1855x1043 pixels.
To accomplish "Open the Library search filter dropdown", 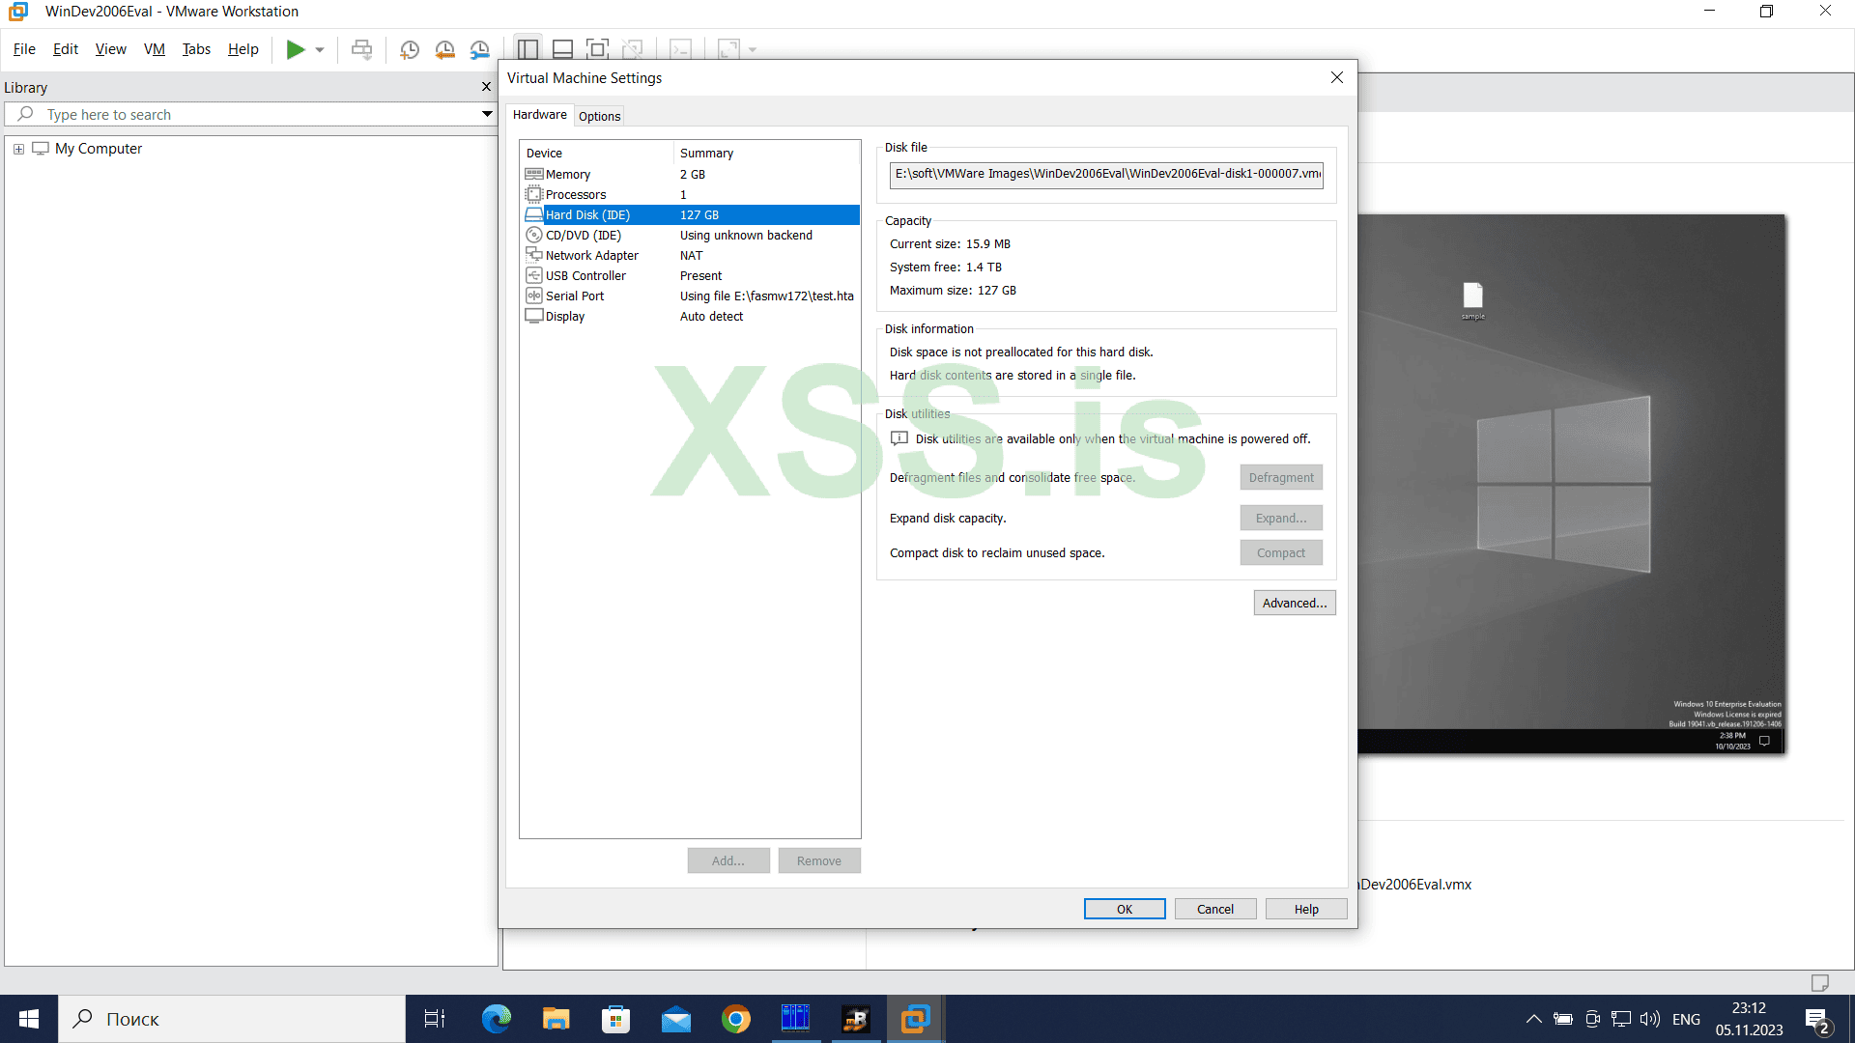I will (488, 114).
